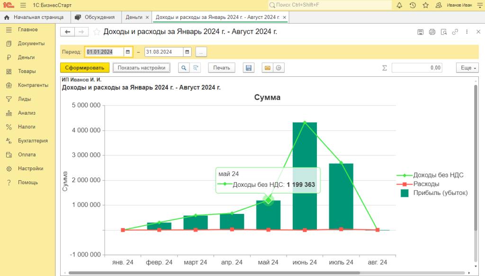Click the magnifier find icon in report toolbar

183,68
